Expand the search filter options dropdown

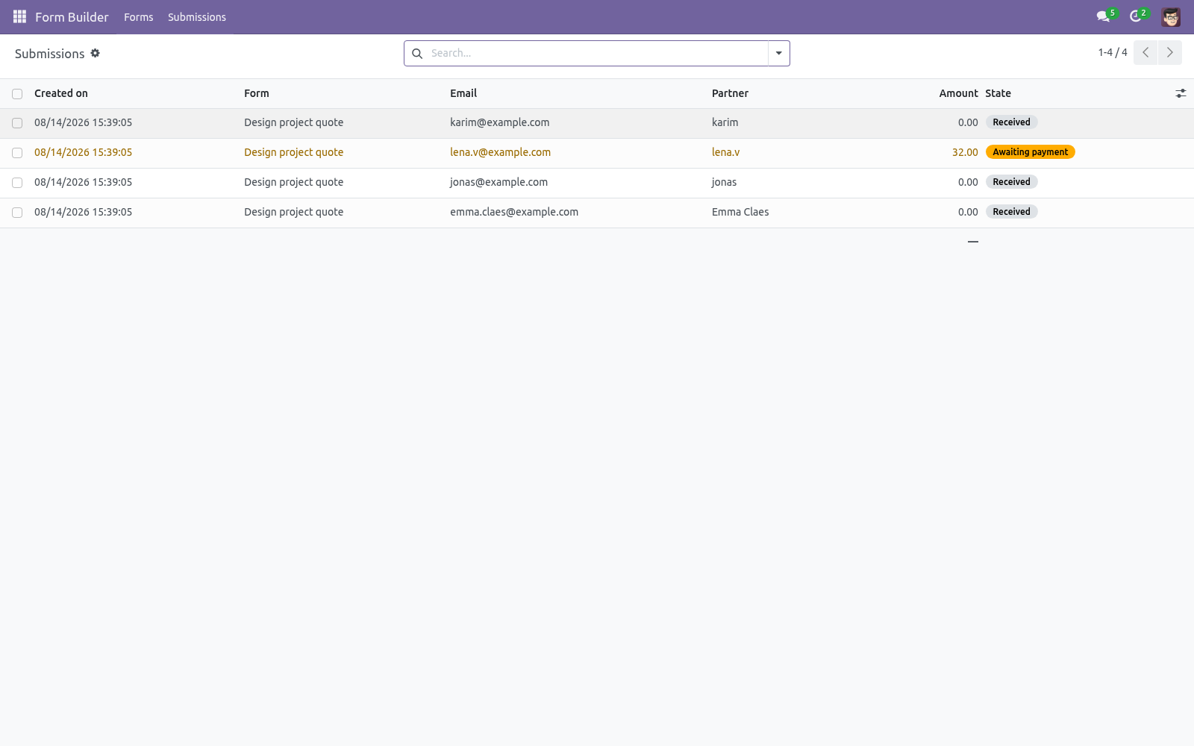779,53
